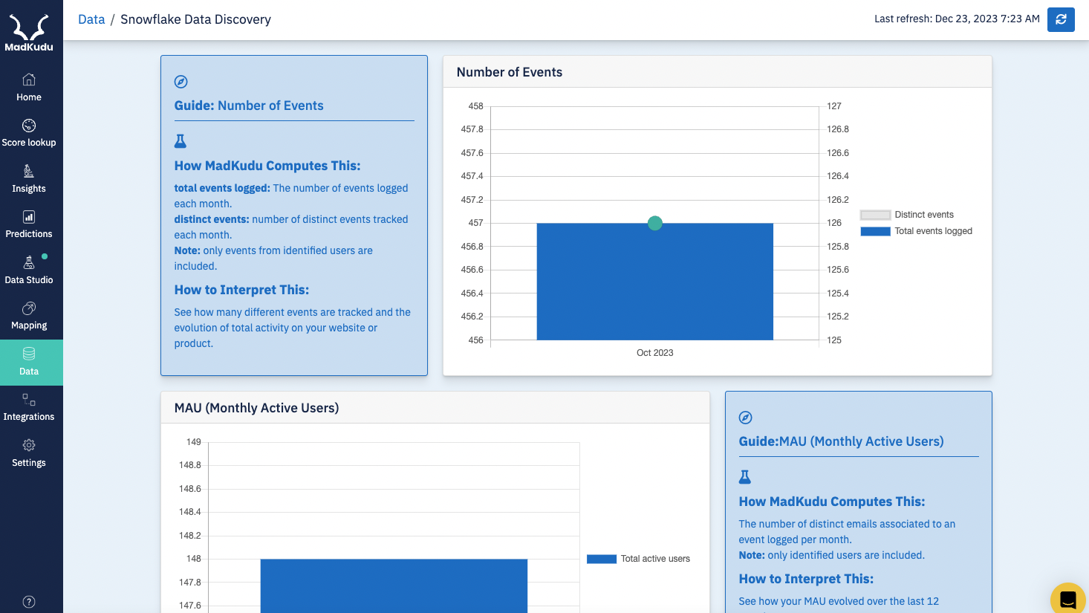Open the Settings gear icon
This screenshot has height=613, width=1089.
click(x=29, y=445)
